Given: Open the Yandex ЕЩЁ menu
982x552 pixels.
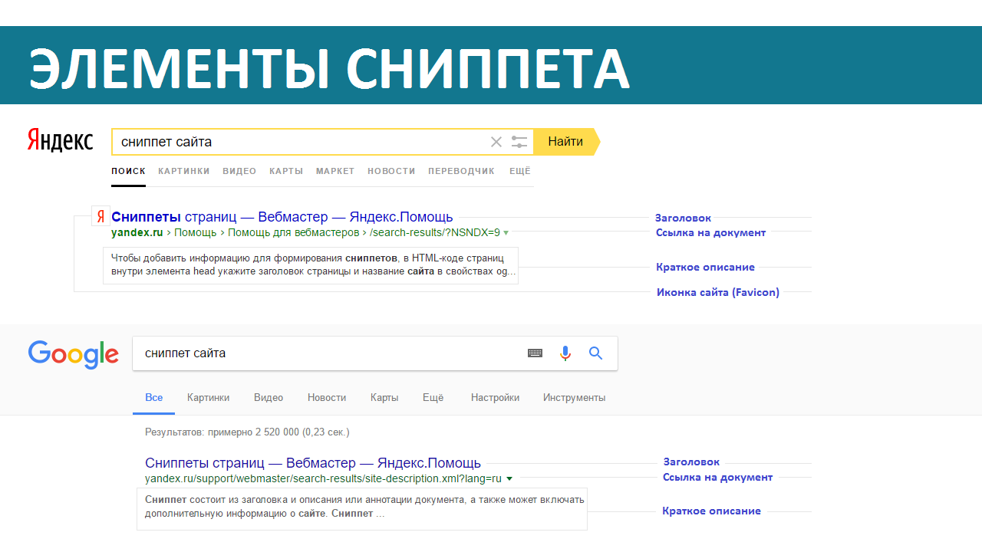Looking at the screenshot, I should tap(520, 171).
